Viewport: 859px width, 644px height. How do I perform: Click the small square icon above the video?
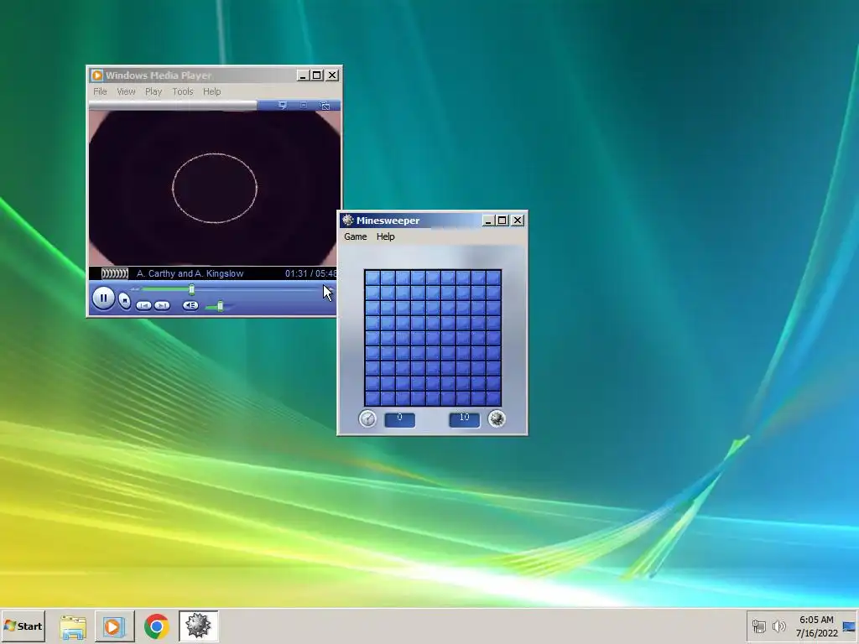(x=304, y=105)
